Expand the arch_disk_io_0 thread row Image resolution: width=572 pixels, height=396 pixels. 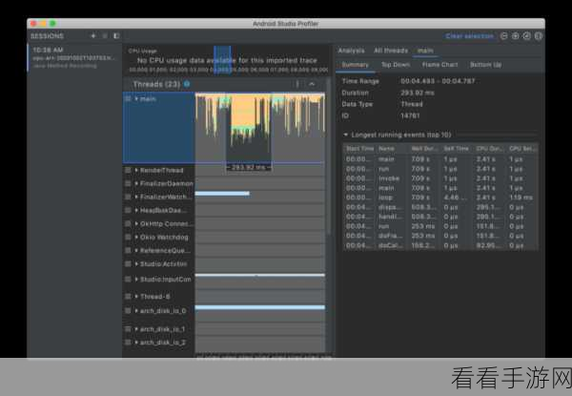tap(136, 310)
